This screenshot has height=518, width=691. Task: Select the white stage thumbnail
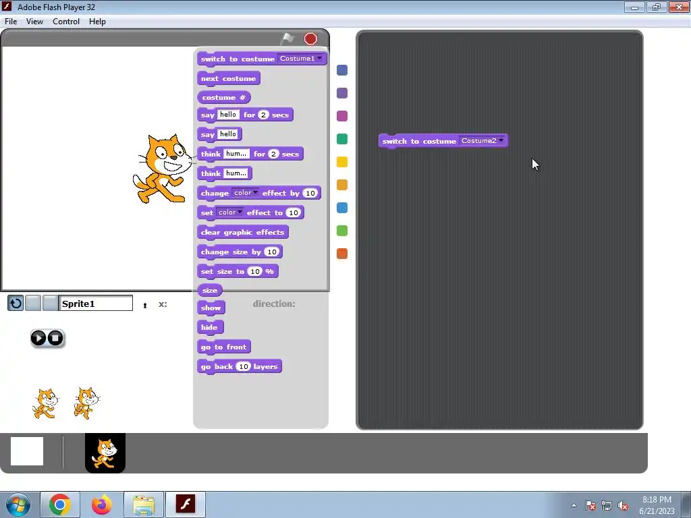(27, 451)
